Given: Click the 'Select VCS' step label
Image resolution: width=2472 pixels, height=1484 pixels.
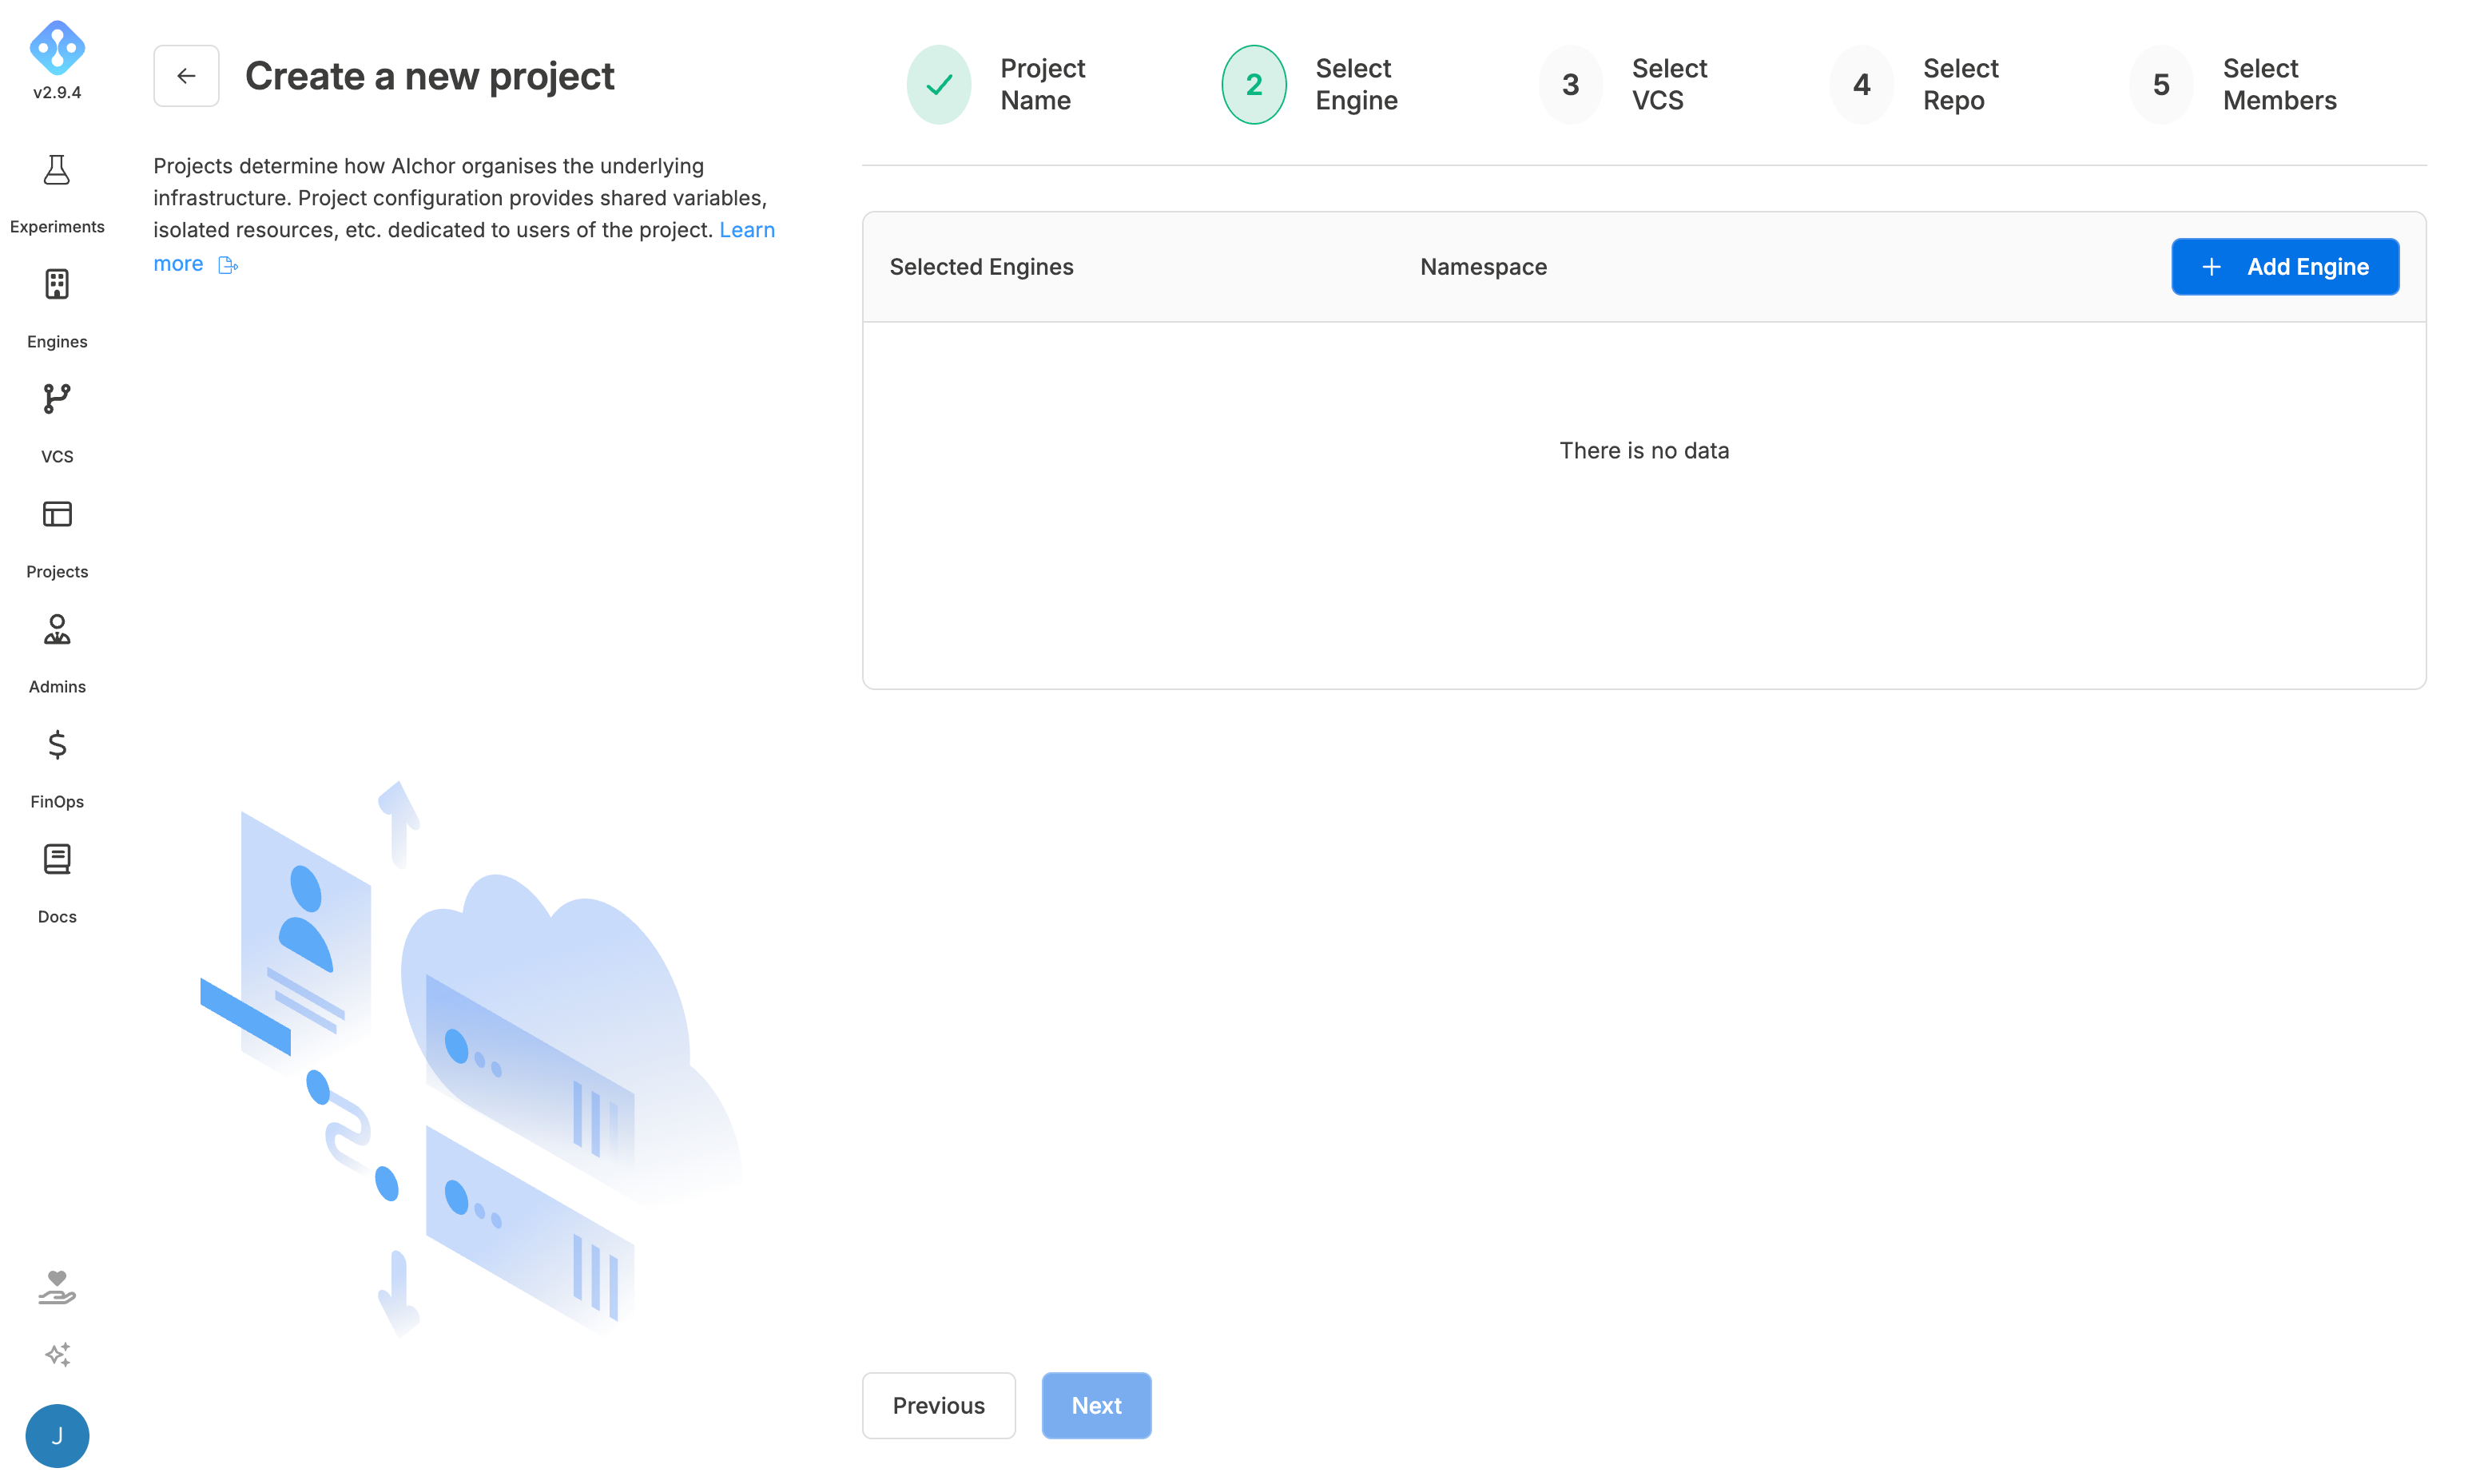Looking at the screenshot, I should [x=1670, y=84].
